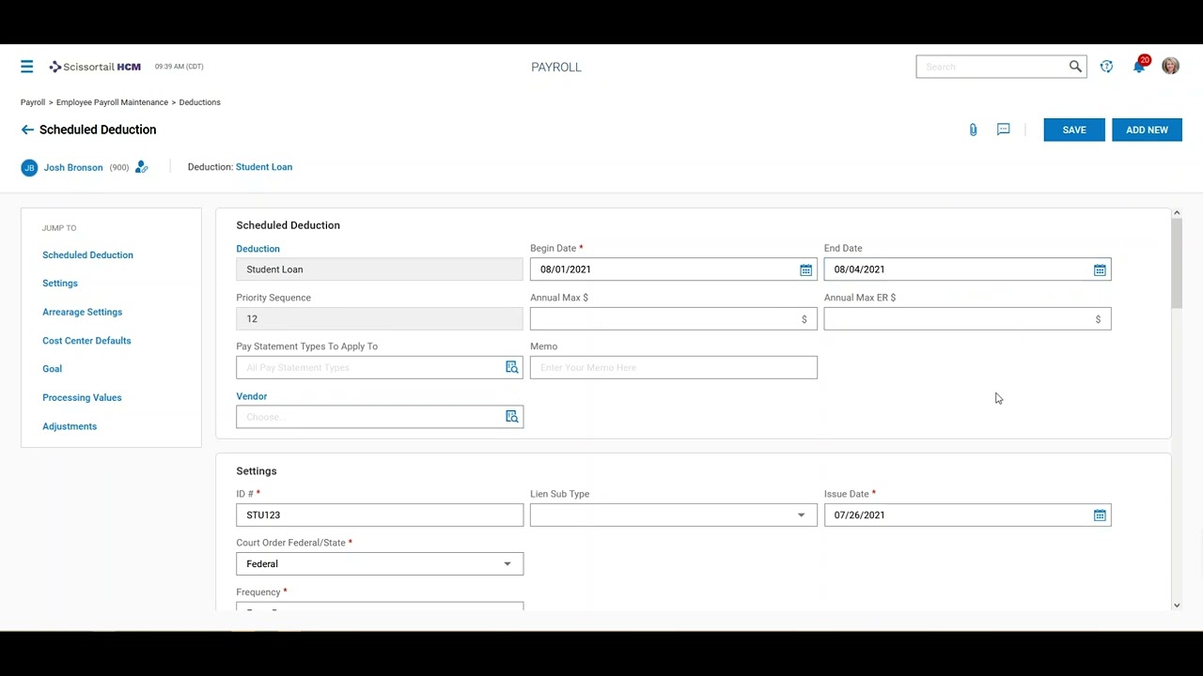The image size is (1203, 676).
Task: Open the Josh Bronson employee link
Action: click(73, 167)
